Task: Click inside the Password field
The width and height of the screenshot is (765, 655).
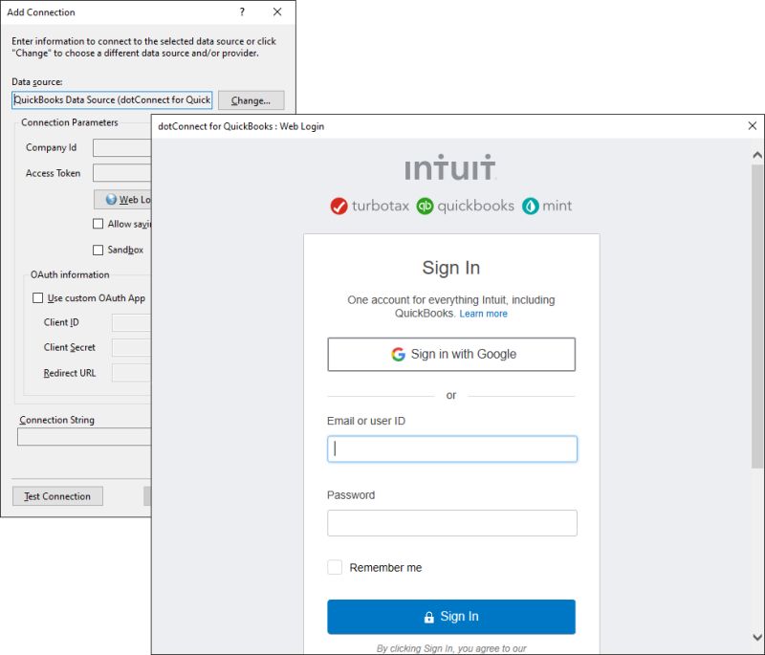Action: click(x=450, y=522)
